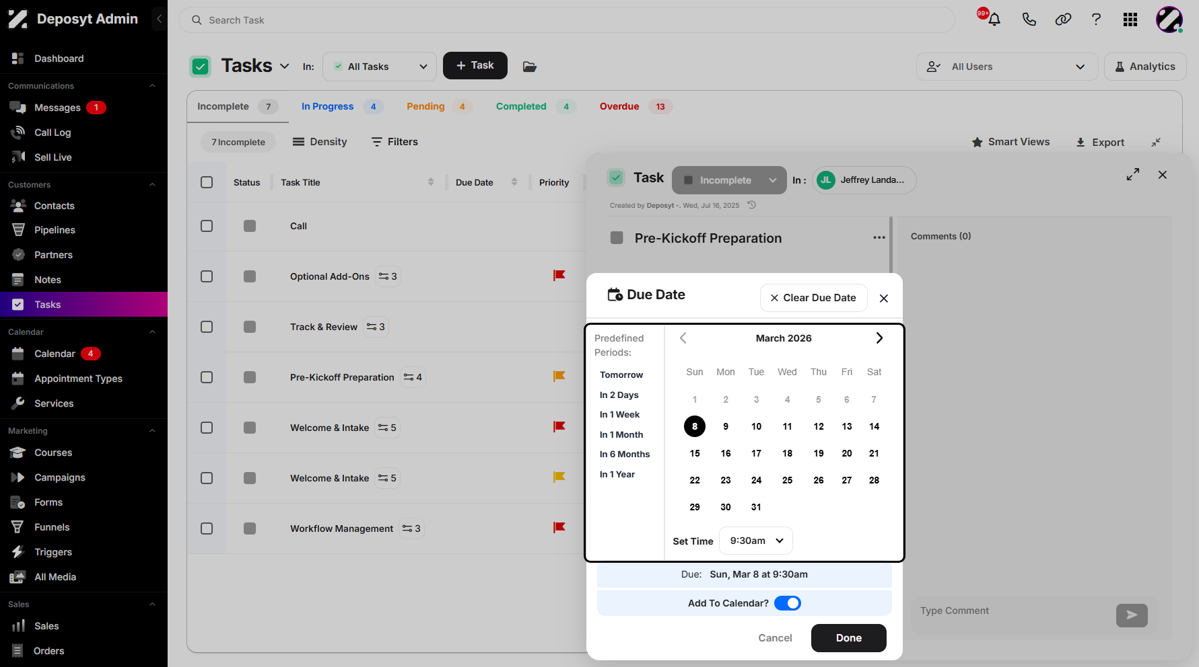
Task: Select the Workflow Management row checkbox
Action: [207, 528]
